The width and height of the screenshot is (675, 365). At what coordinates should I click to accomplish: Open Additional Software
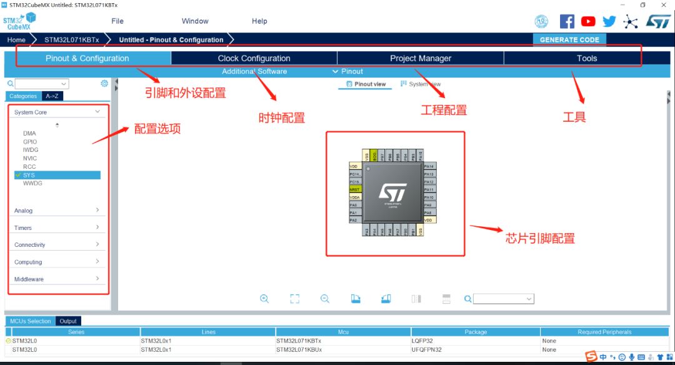click(254, 71)
